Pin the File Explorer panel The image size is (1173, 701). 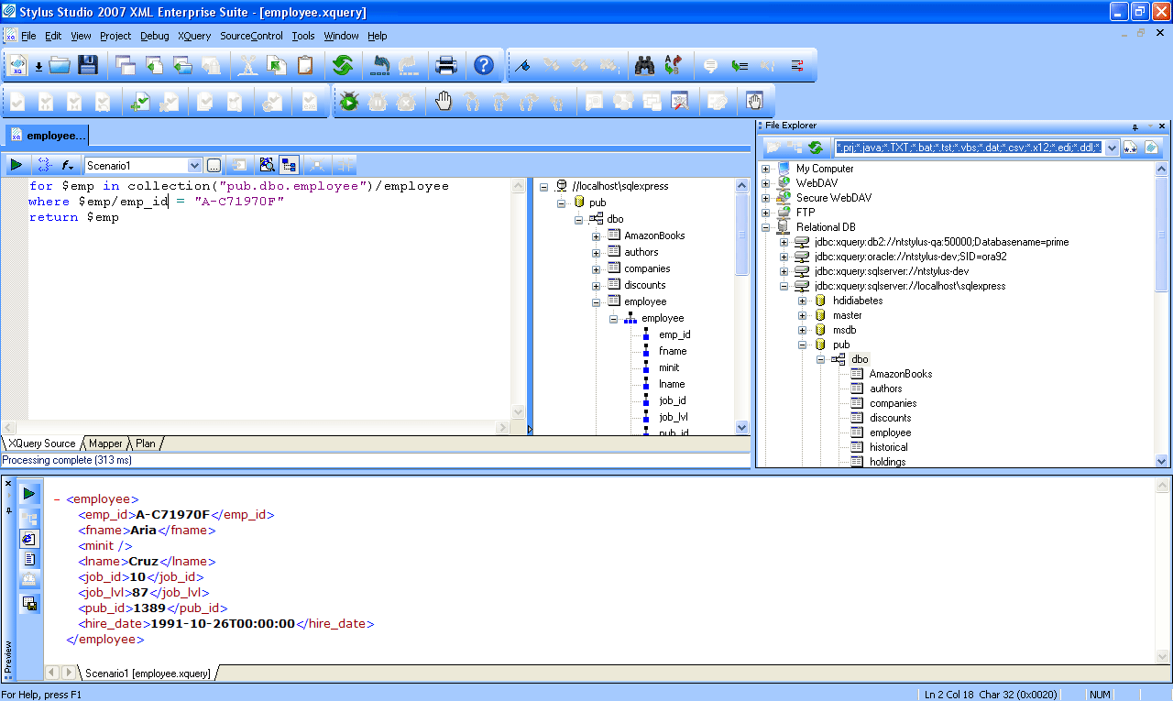point(1136,126)
